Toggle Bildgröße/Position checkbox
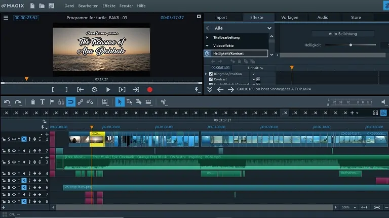Screen dimensions: 389x218 click(211, 74)
